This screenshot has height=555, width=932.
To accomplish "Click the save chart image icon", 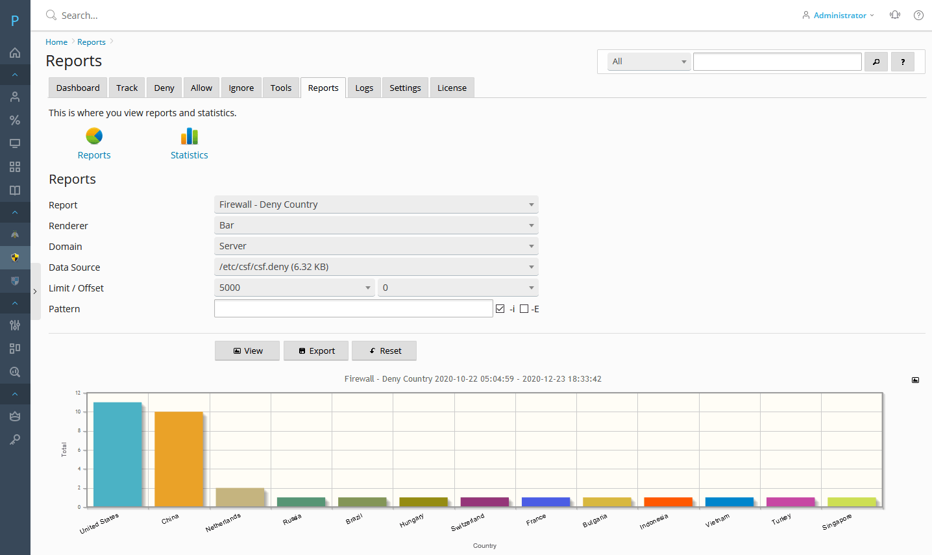I will click(915, 380).
